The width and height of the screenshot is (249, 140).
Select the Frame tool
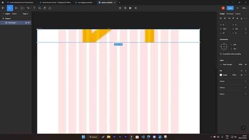(16, 8)
